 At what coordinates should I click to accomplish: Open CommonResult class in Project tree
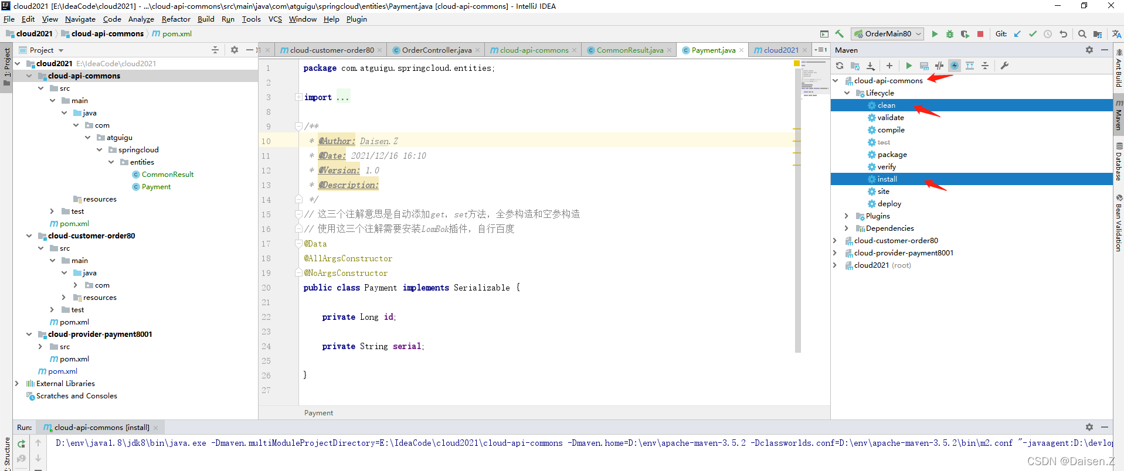click(x=167, y=175)
